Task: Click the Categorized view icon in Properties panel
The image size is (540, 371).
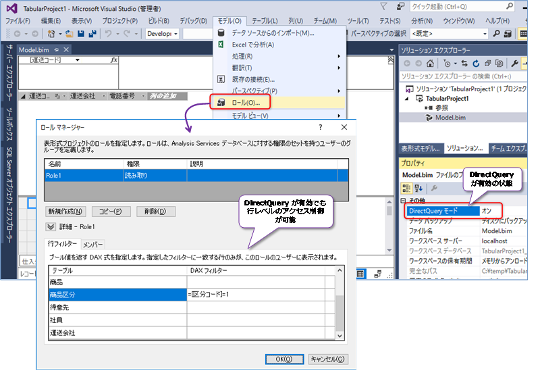Action: tap(406, 188)
